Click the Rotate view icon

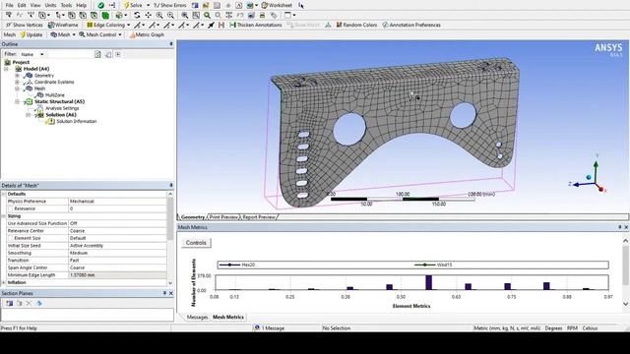[x=137, y=16]
